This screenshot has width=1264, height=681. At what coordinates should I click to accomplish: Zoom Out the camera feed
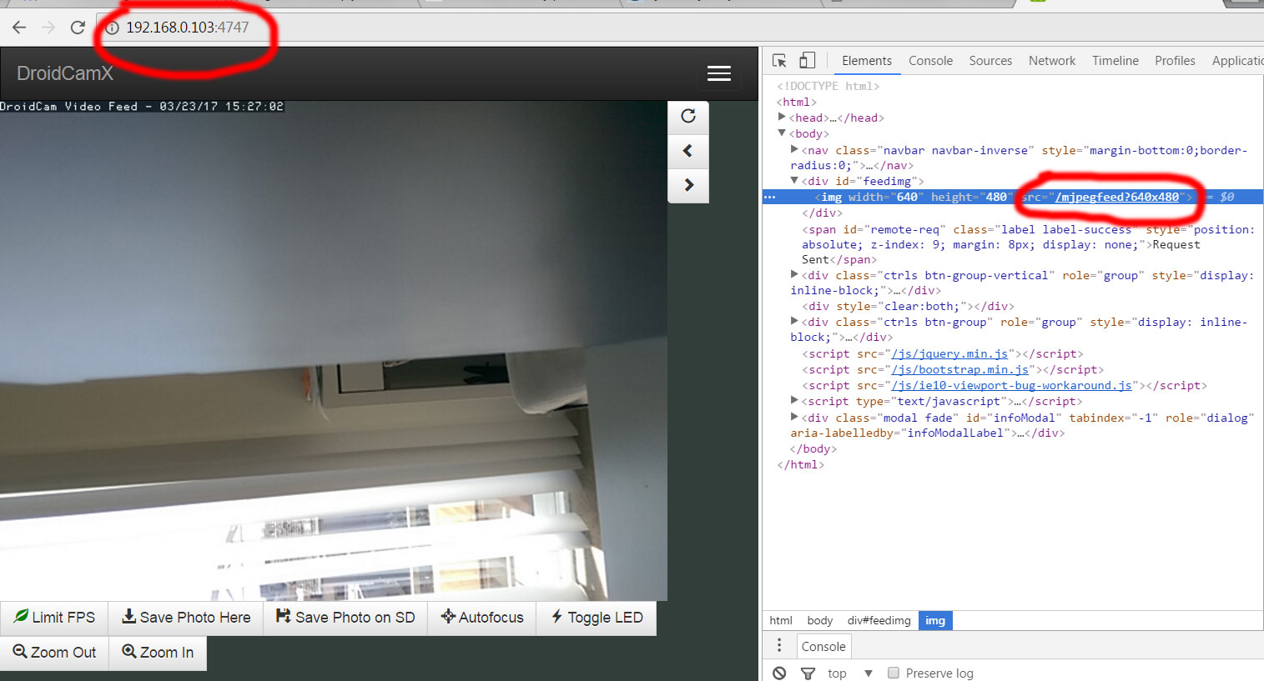click(54, 653)
